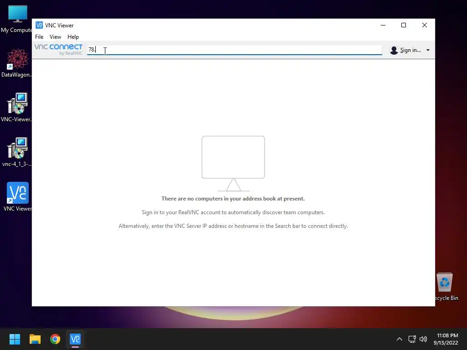The width and height of the screenshot is (467, 350).
Task: Open the network status tray icon
Action: pyautogui.click(x=412, y=339)
